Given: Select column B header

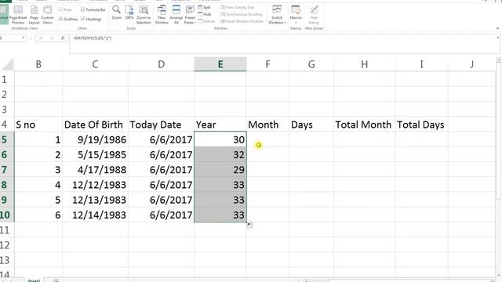Looking at the screenshot, I should [38, 64].
